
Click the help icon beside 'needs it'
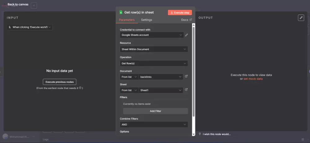coord(80,88)
